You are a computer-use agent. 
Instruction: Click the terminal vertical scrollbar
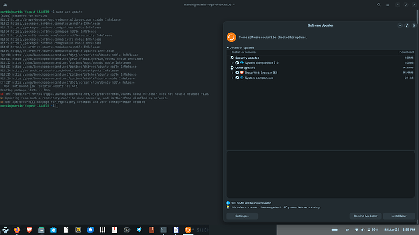[x=417, y=117]
